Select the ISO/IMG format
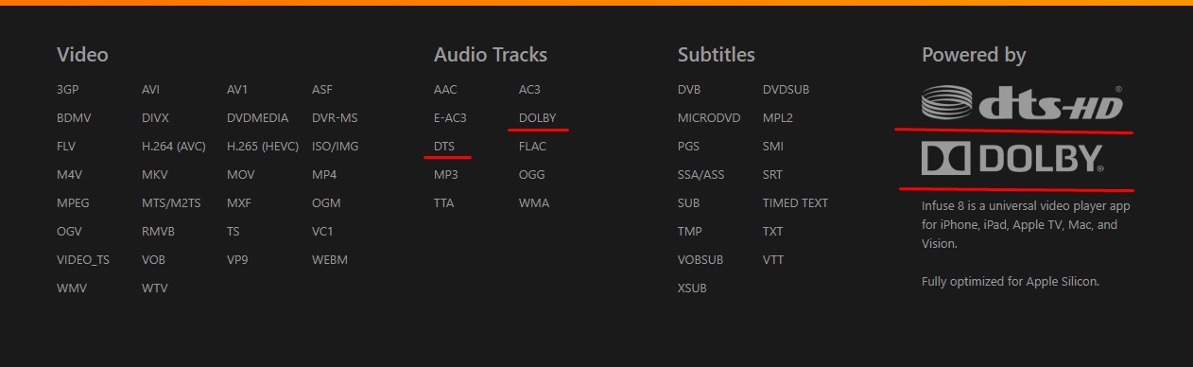Screen dimensions: 1193x367 point(336,147)
